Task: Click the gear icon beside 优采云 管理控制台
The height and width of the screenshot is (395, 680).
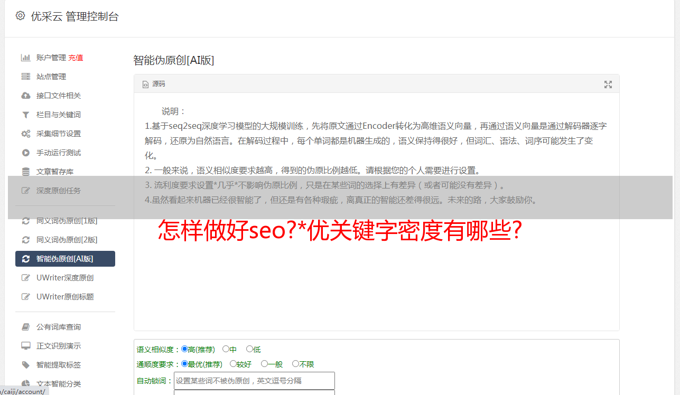Action: coord(20,16)
